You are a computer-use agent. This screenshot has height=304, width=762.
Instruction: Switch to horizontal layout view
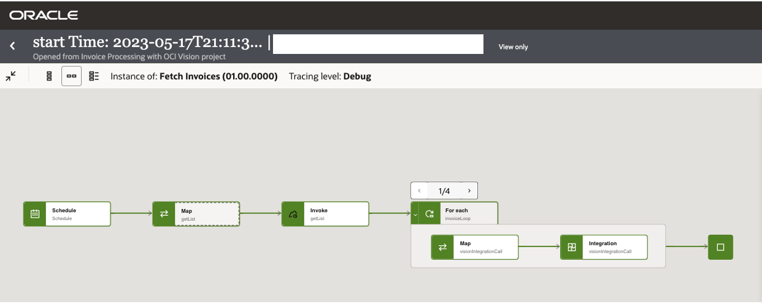click(72, 76)
